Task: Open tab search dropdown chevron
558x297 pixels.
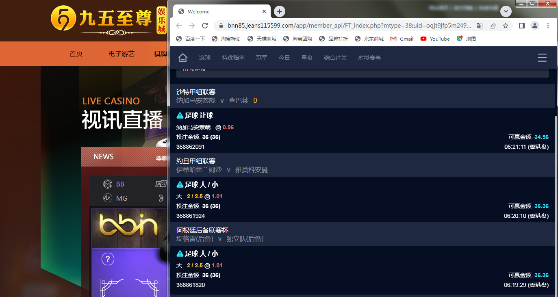Action: click(x=506, y=11)
